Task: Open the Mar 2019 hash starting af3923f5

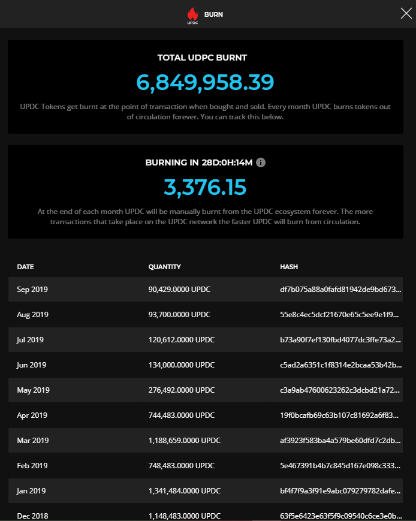Action: [340, 441]
